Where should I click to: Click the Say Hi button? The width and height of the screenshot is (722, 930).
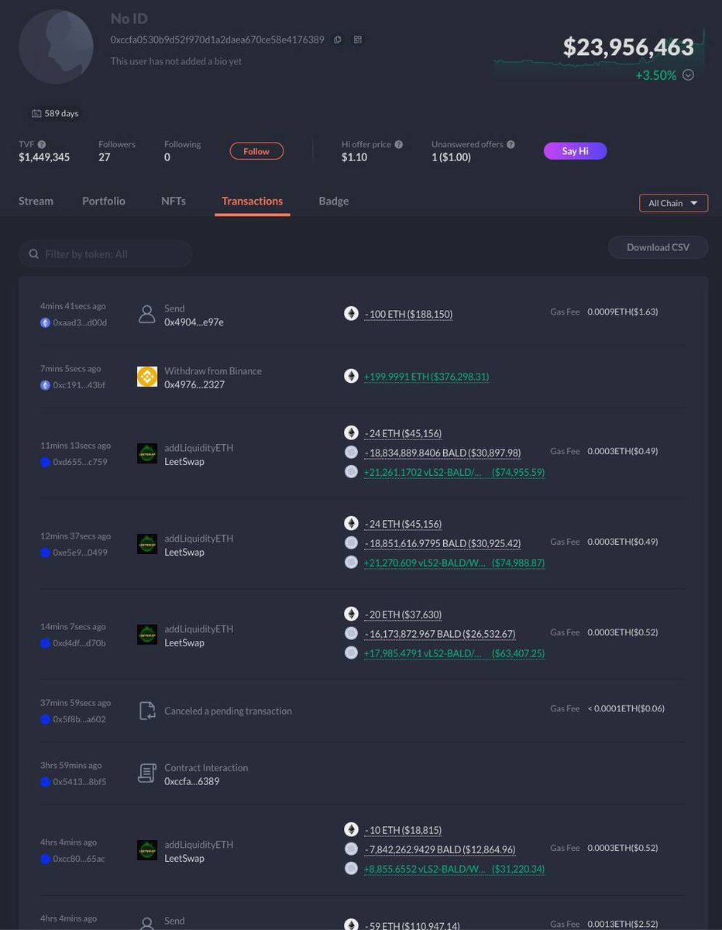point(575,151)
